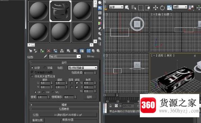Toggle the 在背面显示贴图 checkbox

pyautogui.click(x=32, y=72)
